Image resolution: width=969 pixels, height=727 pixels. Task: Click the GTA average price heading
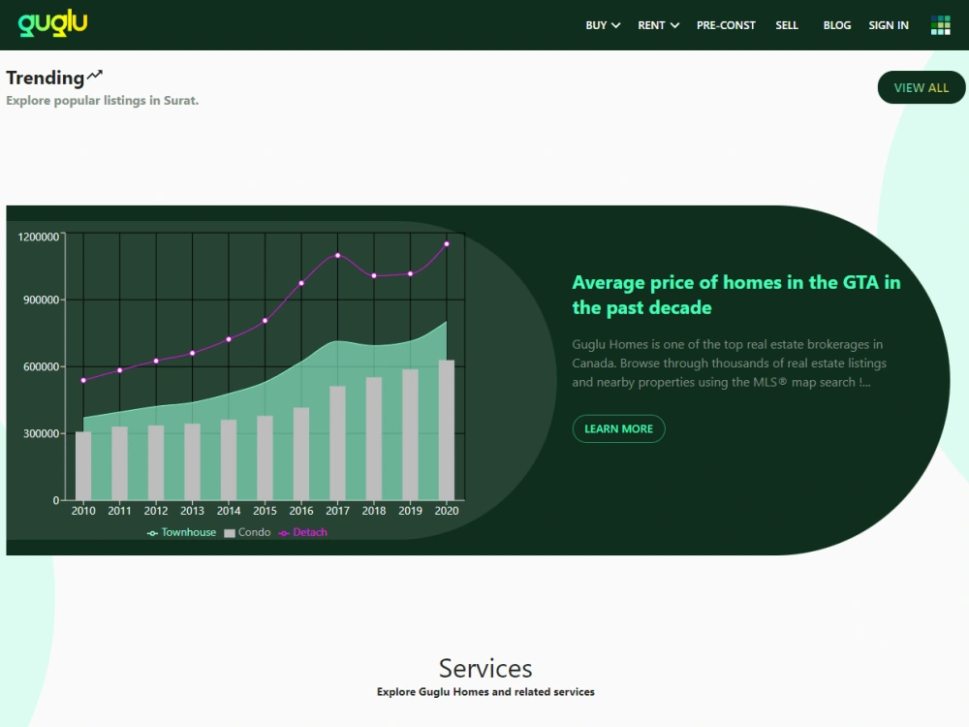click(x=736, y=295)
